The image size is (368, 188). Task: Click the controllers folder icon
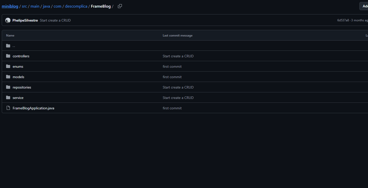pos(8,56)
